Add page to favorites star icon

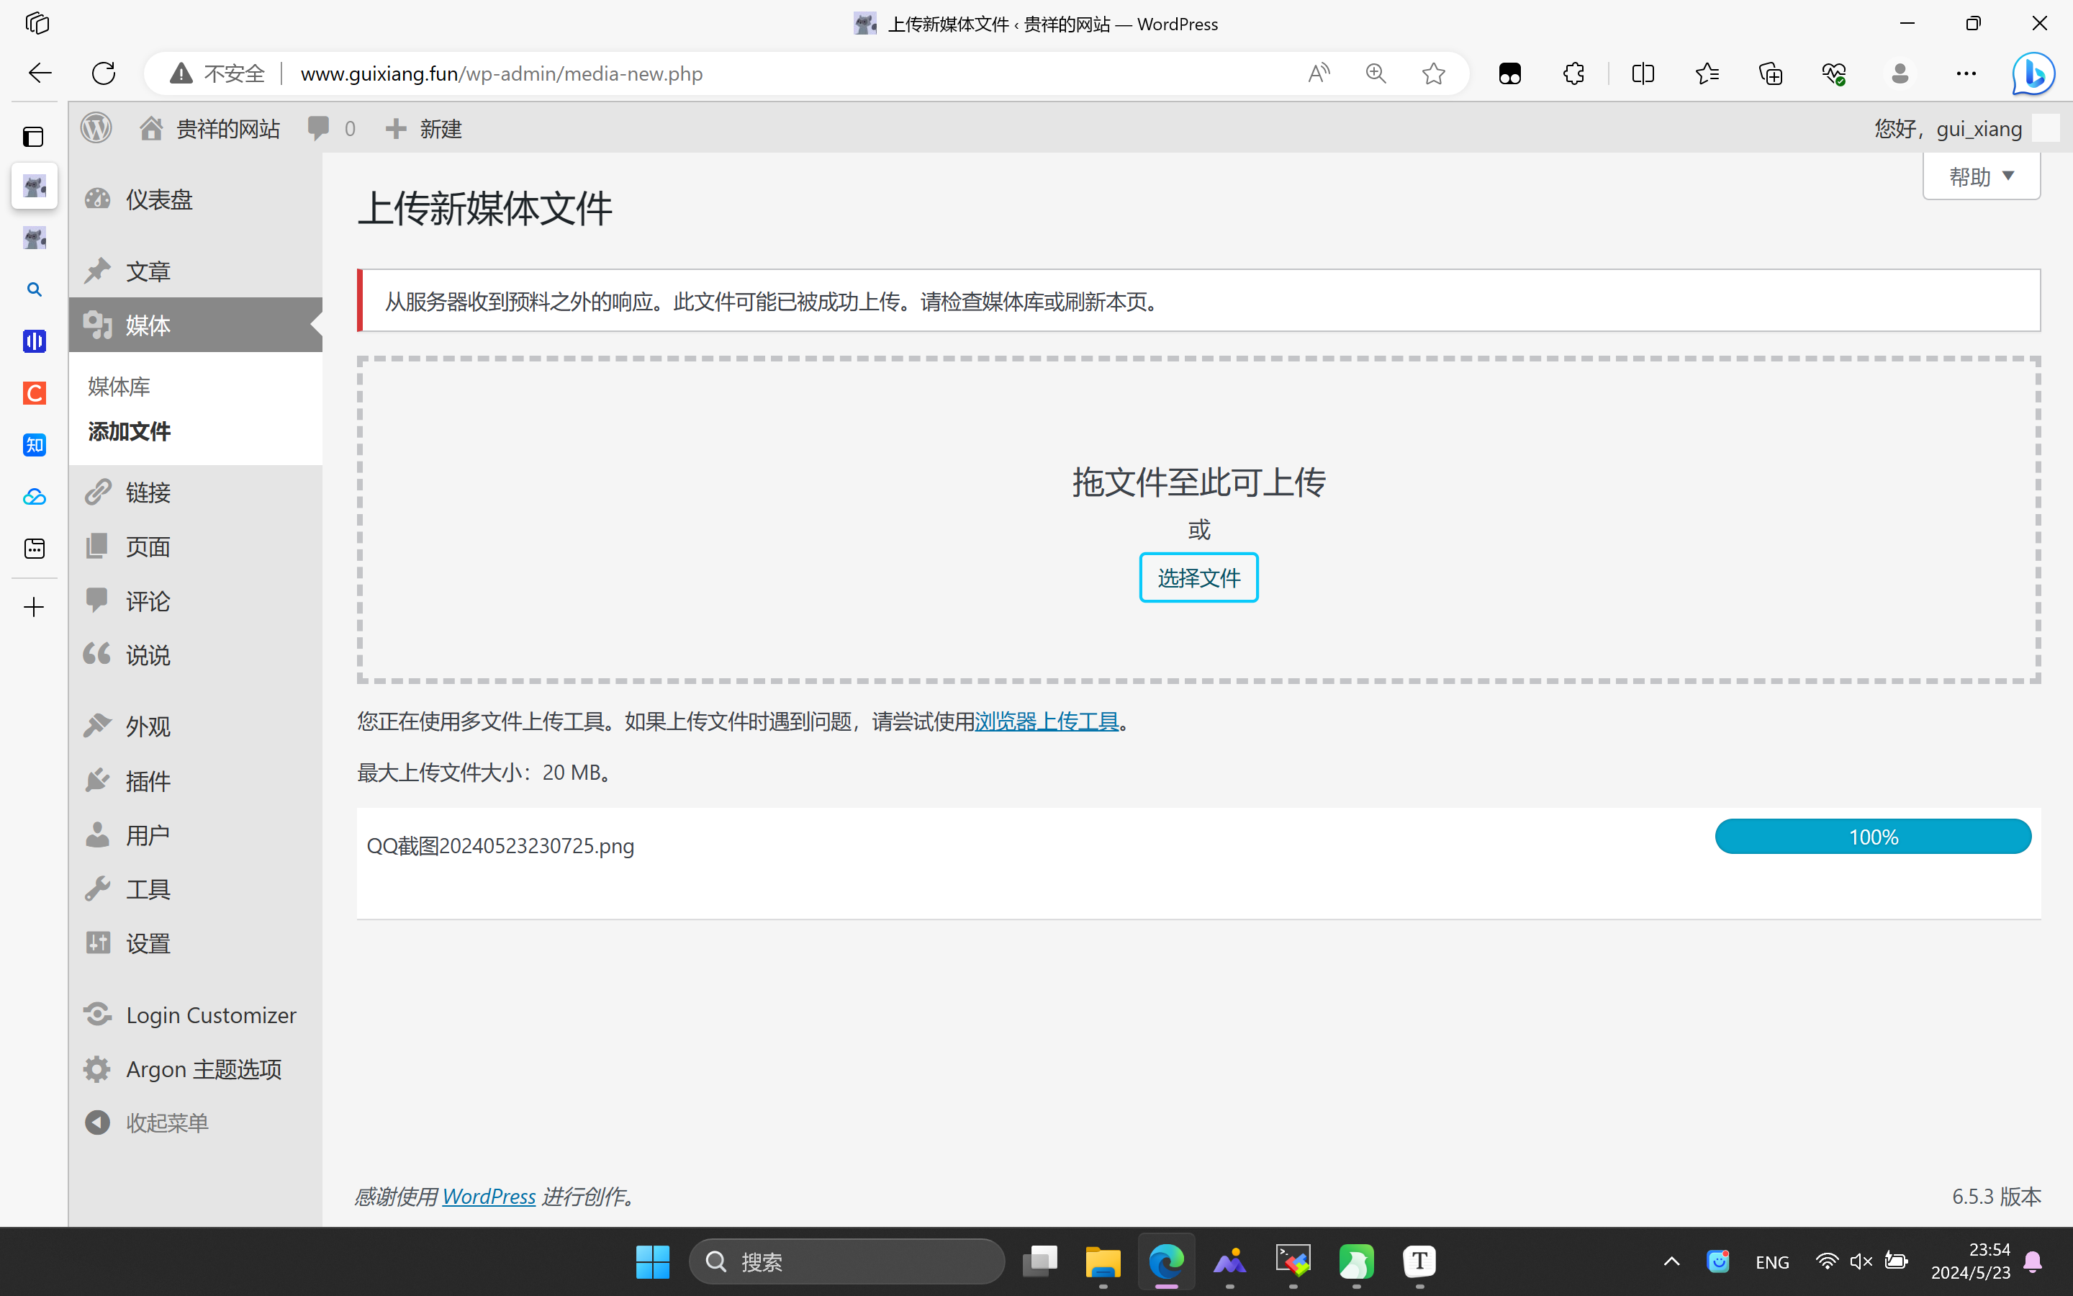1433,73
